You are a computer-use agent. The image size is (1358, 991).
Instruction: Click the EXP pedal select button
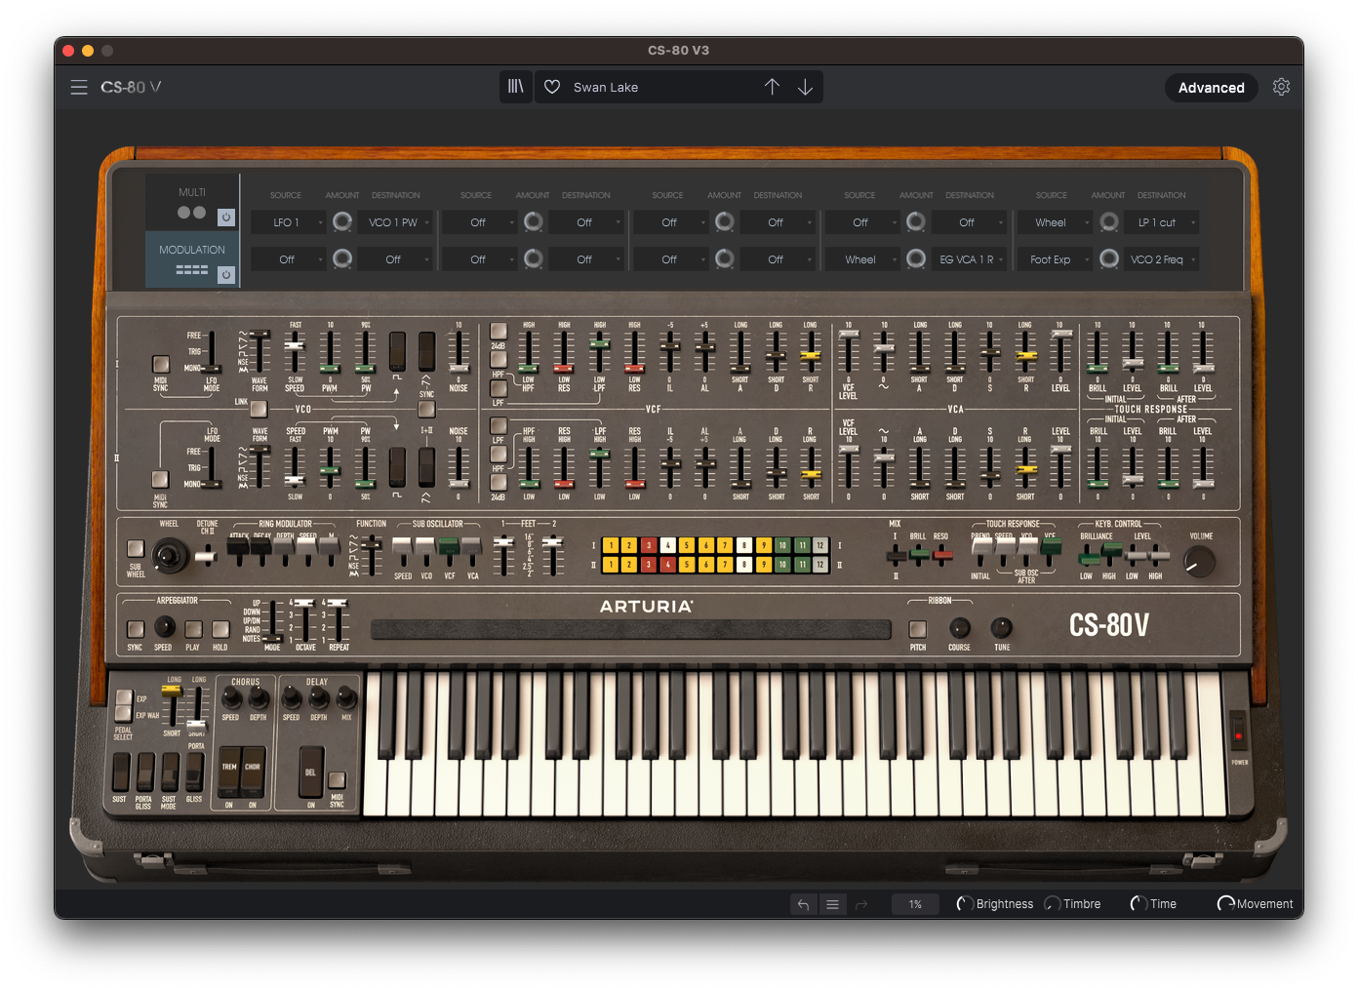click(124, 697)
